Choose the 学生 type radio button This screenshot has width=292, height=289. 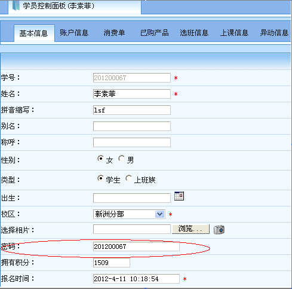click(100, 178)
